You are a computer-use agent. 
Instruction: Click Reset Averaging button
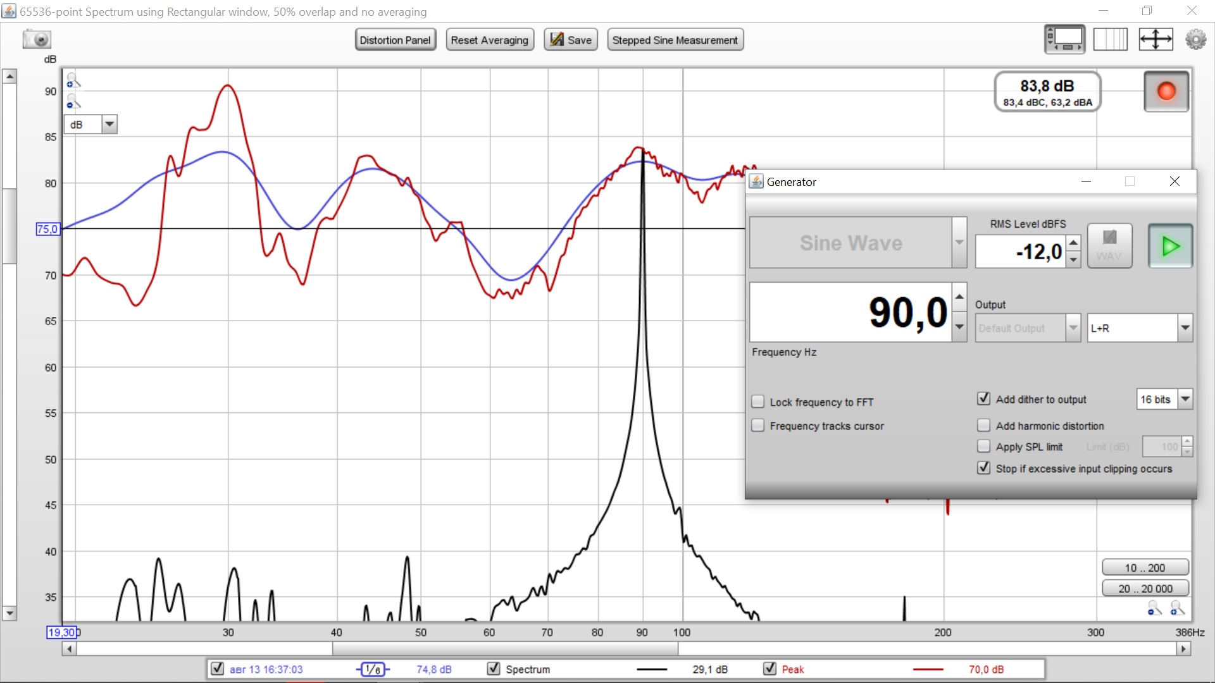click(x=489, y=40)
